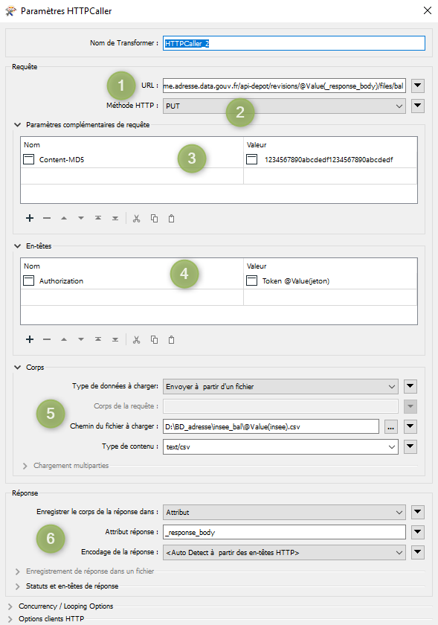This screenshot has width=438, height=625.
Task: Move row to top in Paramètres complémentaires table
Action: pos(98,218)
